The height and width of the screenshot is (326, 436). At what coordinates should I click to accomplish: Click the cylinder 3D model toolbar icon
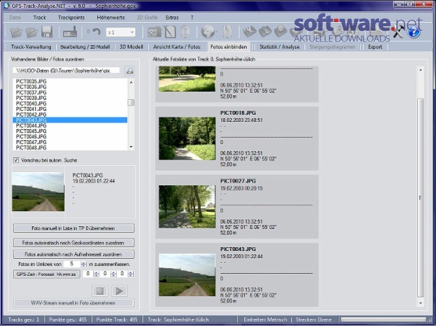tap(185, 32)
